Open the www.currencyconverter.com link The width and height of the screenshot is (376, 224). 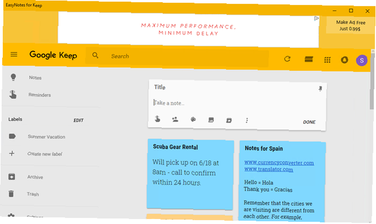pos(279,163)
